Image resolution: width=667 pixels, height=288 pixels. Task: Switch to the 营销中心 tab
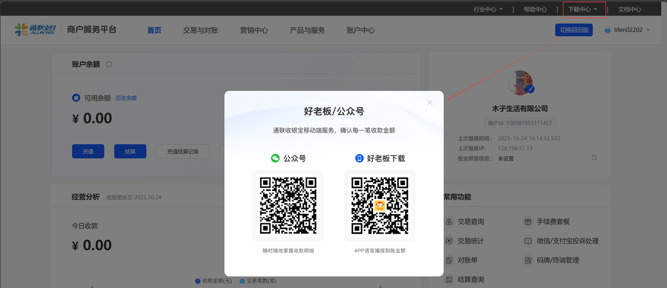(254, 30)
